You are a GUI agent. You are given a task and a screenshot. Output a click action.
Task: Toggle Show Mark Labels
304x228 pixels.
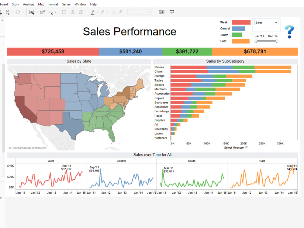click(x=113, y=12)
